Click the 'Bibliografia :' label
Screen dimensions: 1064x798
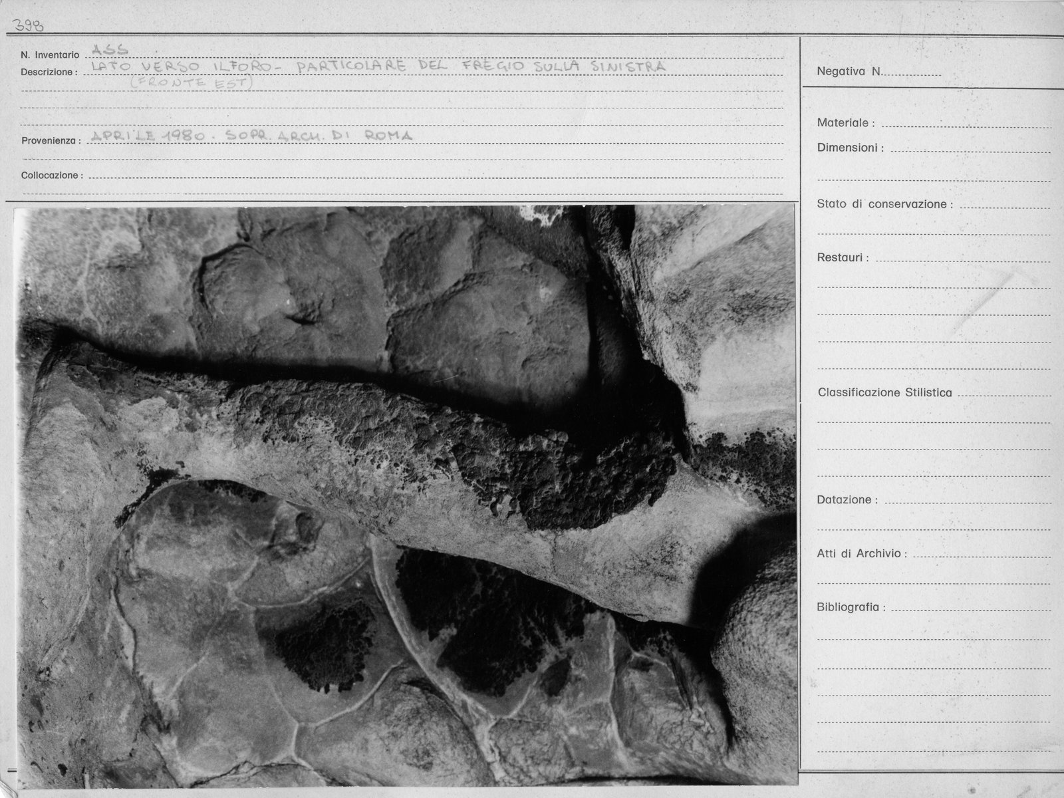(x=851, y=607)
